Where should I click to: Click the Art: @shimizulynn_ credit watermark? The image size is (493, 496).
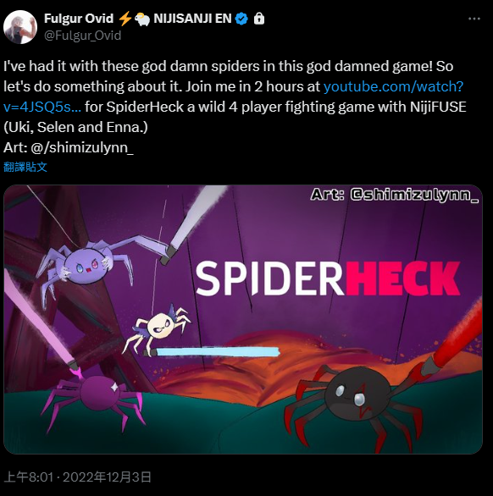point(395,195)
